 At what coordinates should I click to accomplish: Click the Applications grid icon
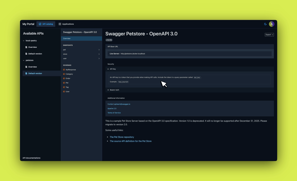(60, 24)
